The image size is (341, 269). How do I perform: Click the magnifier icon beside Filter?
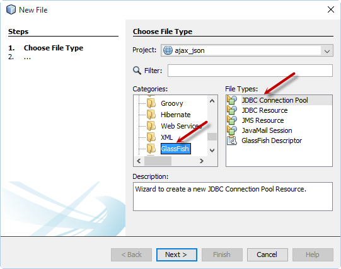[x=137, y=71]
